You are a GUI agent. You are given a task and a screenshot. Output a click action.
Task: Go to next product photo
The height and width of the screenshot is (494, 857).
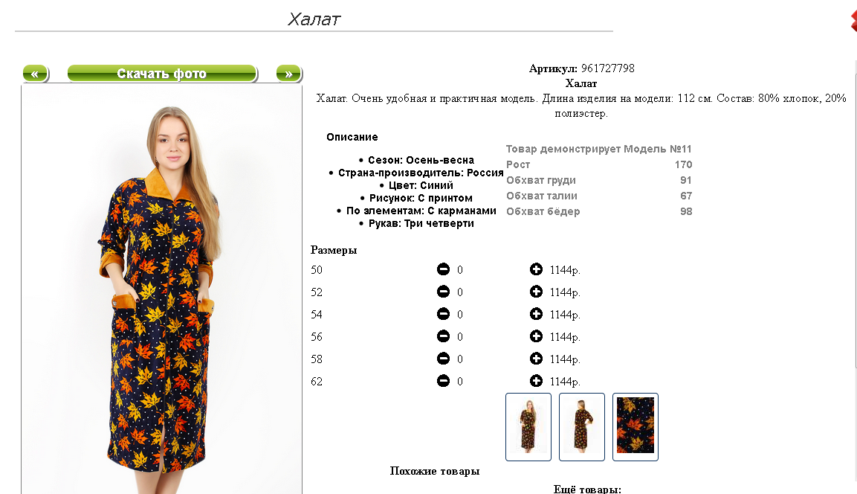289,74
